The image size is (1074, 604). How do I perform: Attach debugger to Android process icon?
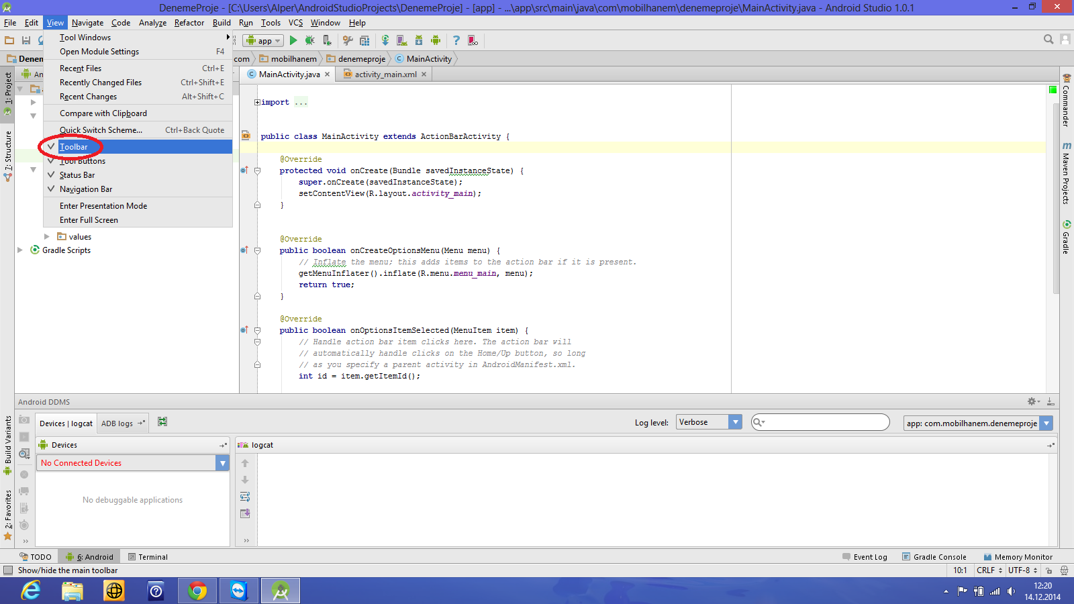coord(327,40)
